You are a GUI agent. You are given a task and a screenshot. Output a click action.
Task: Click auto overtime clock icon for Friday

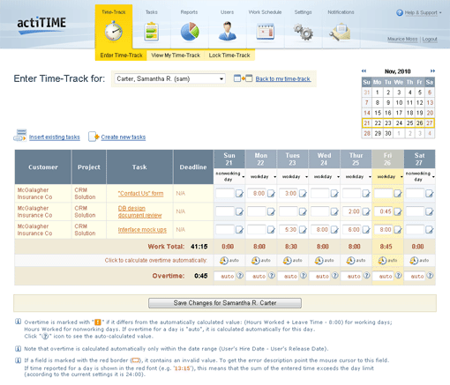(x=382, y=261)
